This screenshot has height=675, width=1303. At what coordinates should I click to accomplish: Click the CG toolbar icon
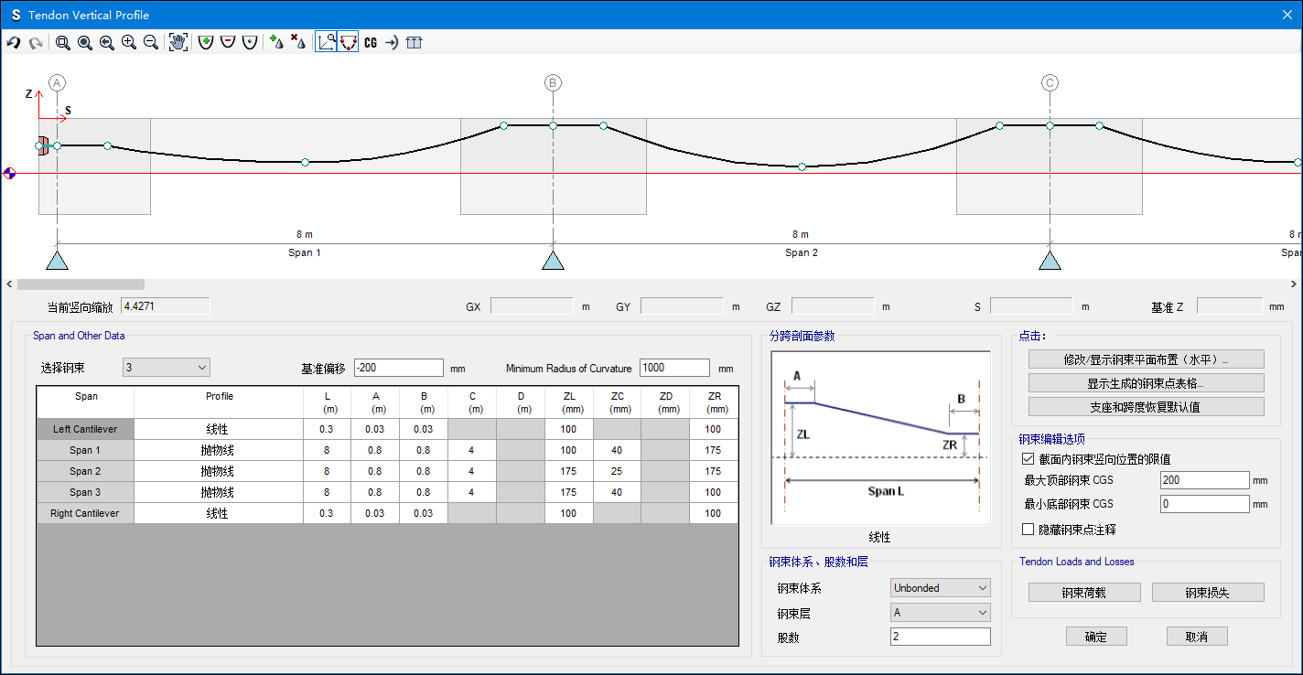click(371, 43)
